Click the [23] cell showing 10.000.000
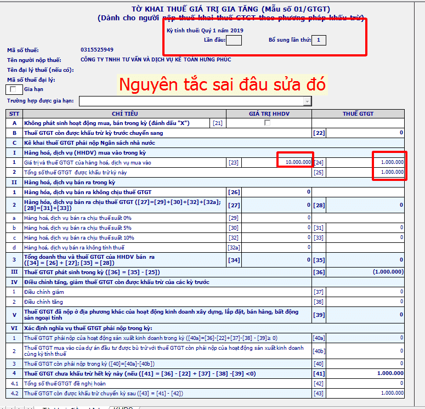Viewport: 425px width, 409px height. point(276,162)
